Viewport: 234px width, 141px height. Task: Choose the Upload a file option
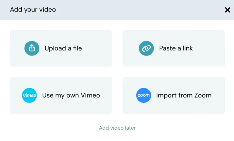pyautogui.click(x=61, y=48)
